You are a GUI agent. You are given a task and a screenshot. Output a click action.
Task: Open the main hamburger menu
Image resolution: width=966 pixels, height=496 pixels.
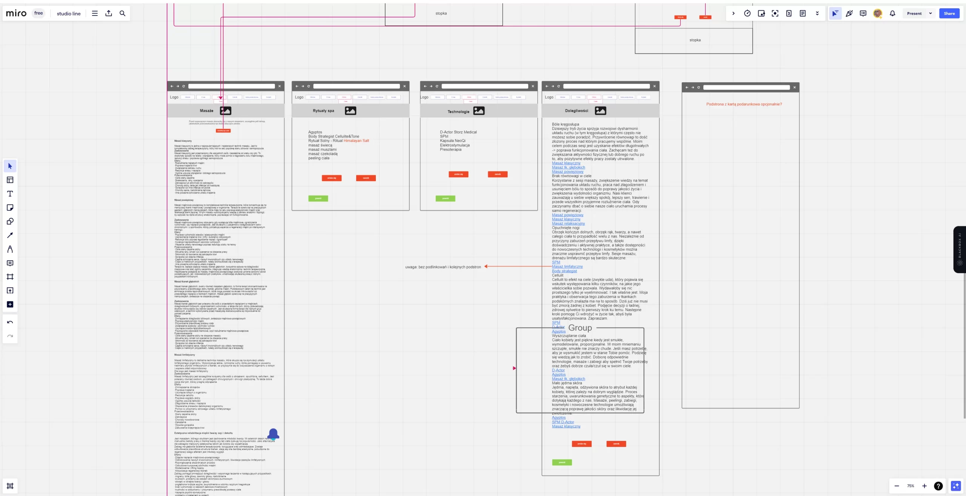[95, 13]
